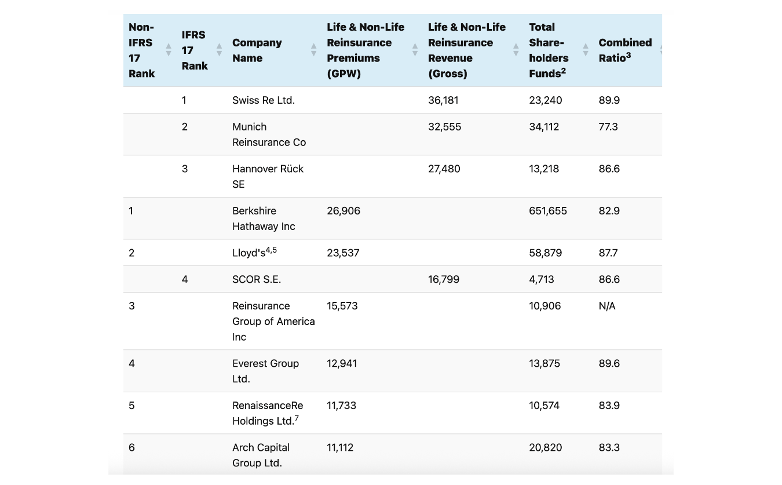Click shareholders funds value 10,906

point(545,306)
